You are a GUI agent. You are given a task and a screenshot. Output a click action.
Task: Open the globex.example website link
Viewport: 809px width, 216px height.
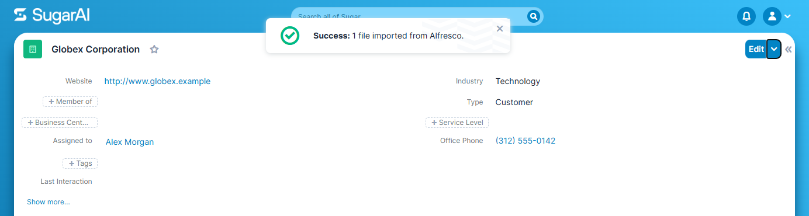coord(157,81)
